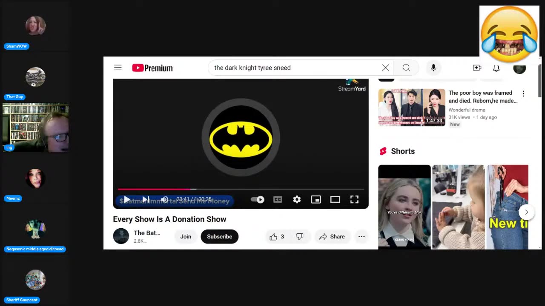This screenshot has width=545, height=306.
Task: Skip to the next video
Action: (x=146, y=199)
